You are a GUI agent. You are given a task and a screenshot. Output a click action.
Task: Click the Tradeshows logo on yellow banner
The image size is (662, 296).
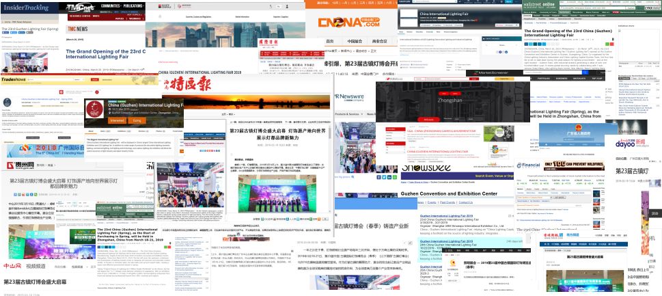coord(14,79)
